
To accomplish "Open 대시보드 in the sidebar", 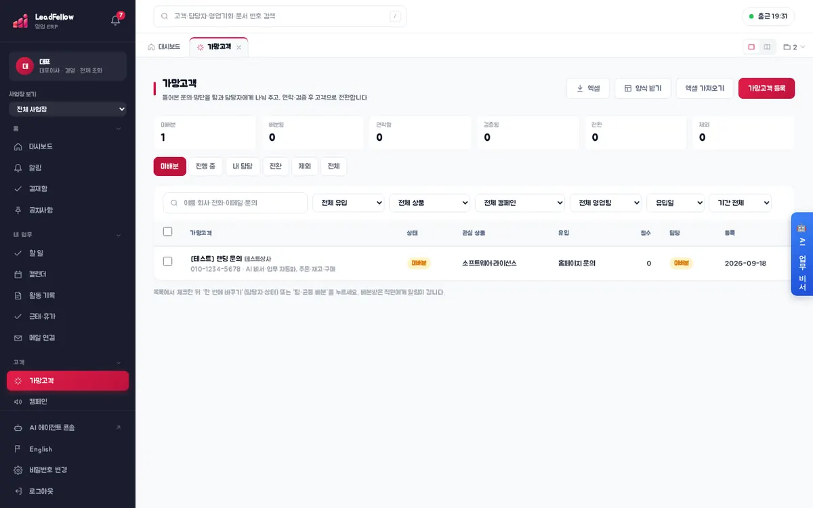I will point(68,146).
